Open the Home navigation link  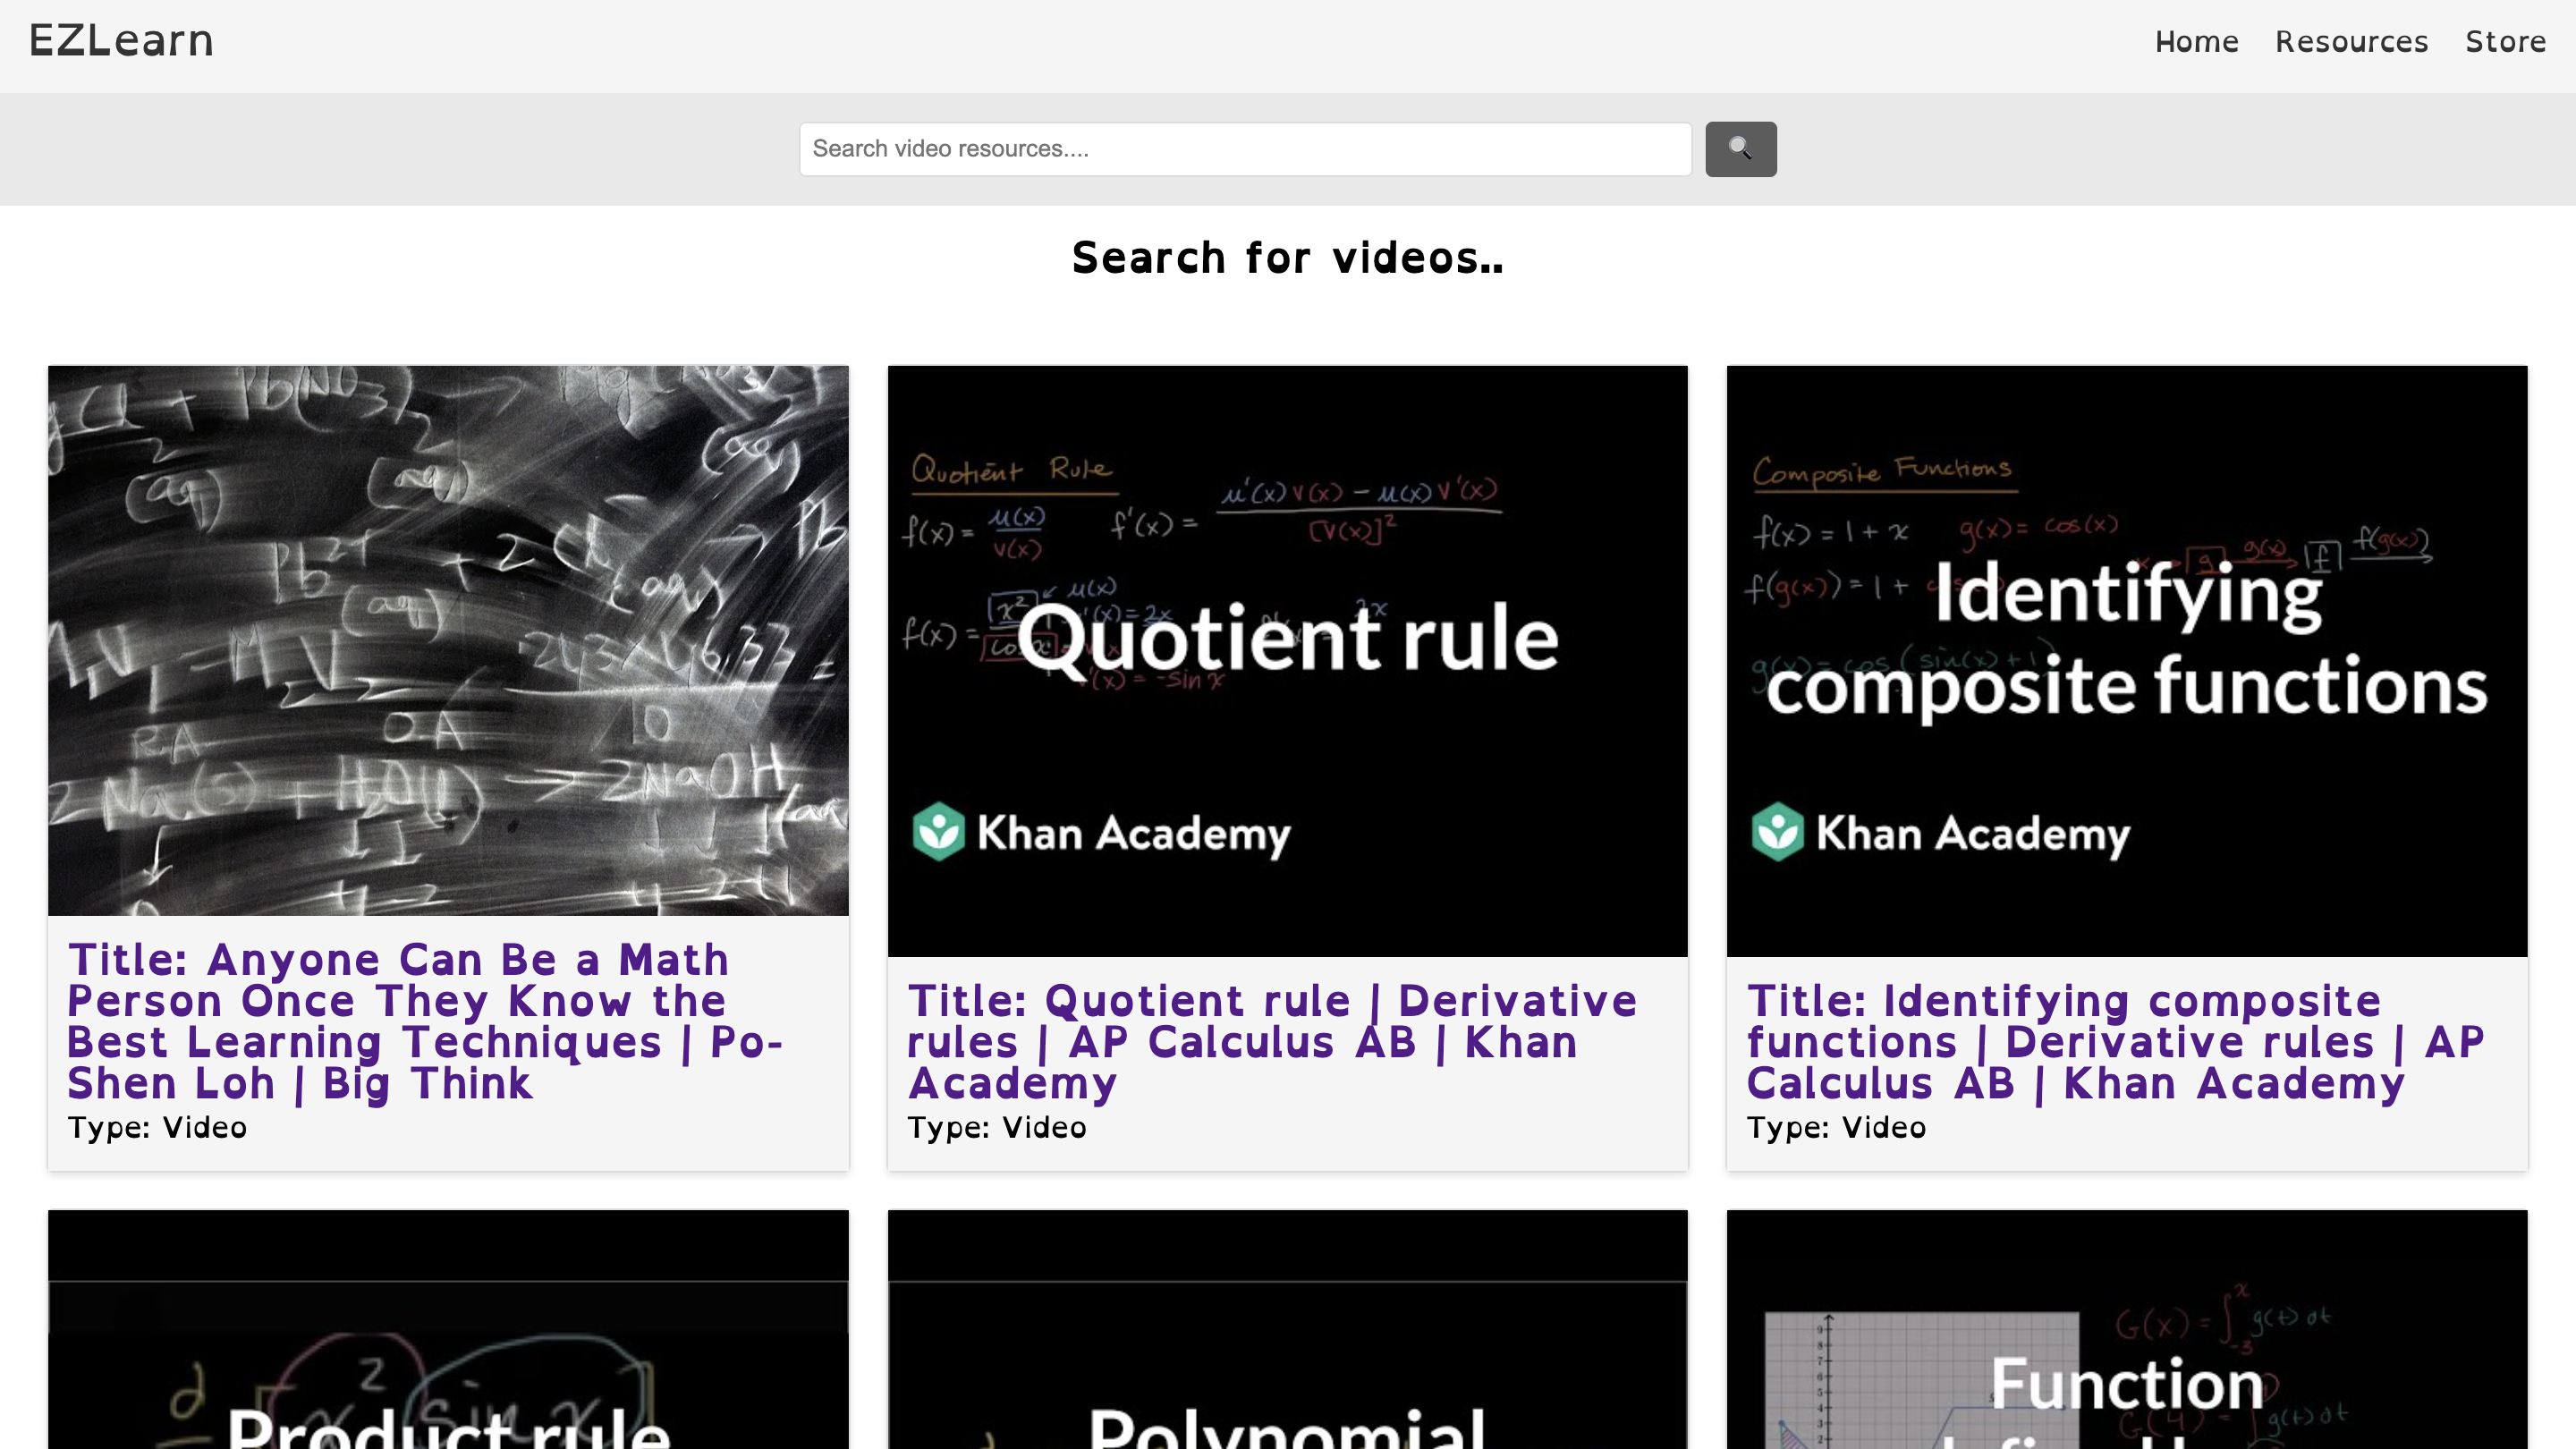[x=2196, y=42]
